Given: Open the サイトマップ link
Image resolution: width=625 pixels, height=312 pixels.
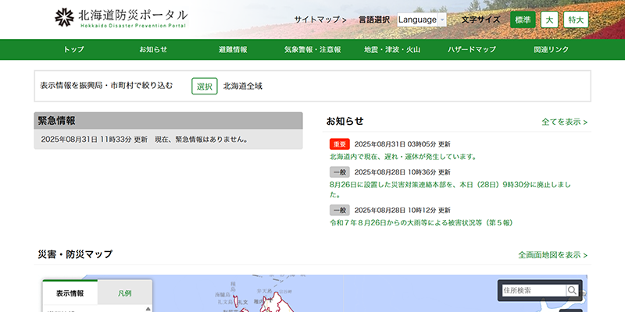Looking at the screenshot, I should pyautogui.click(x=320, y=19).
